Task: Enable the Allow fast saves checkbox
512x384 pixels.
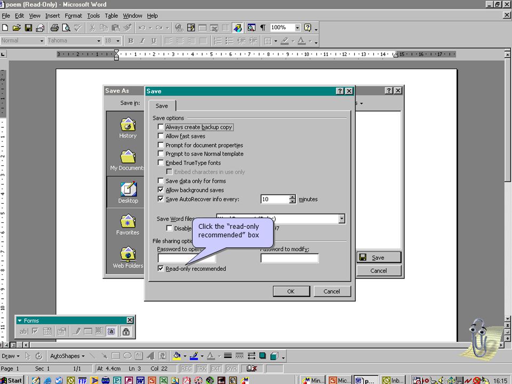Action: (x=161, y=136)
